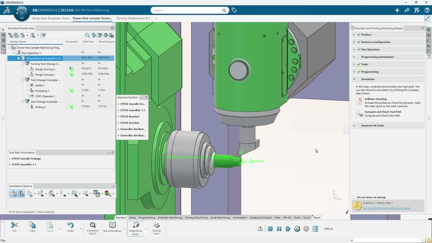432x243 pixels.
Task: Click the Undo icon
Action: [x=70, y=225]
